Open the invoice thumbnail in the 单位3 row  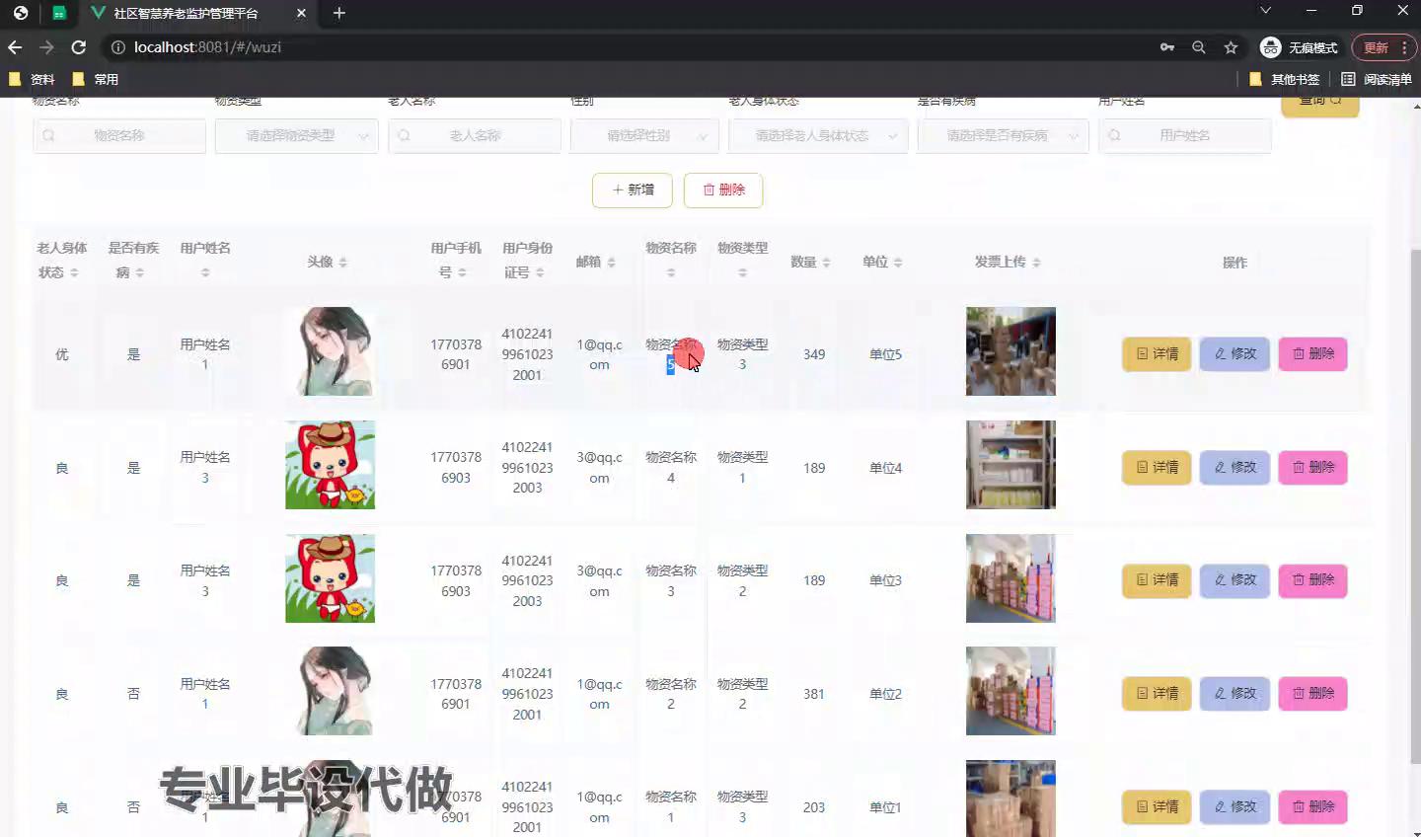(1010, 578)
